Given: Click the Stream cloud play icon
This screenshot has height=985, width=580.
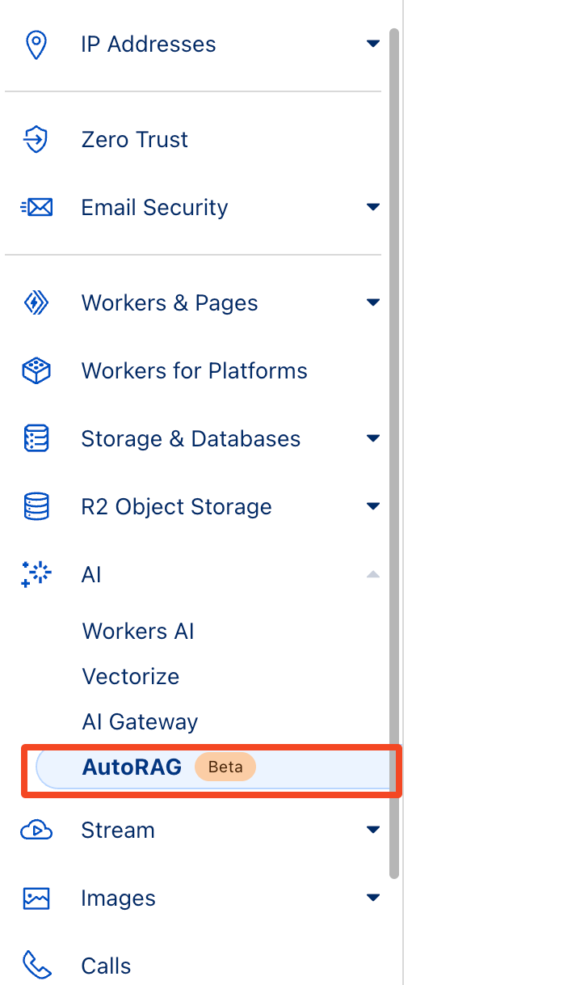Looking at the screenshot, I should click(x=36, y=831).
